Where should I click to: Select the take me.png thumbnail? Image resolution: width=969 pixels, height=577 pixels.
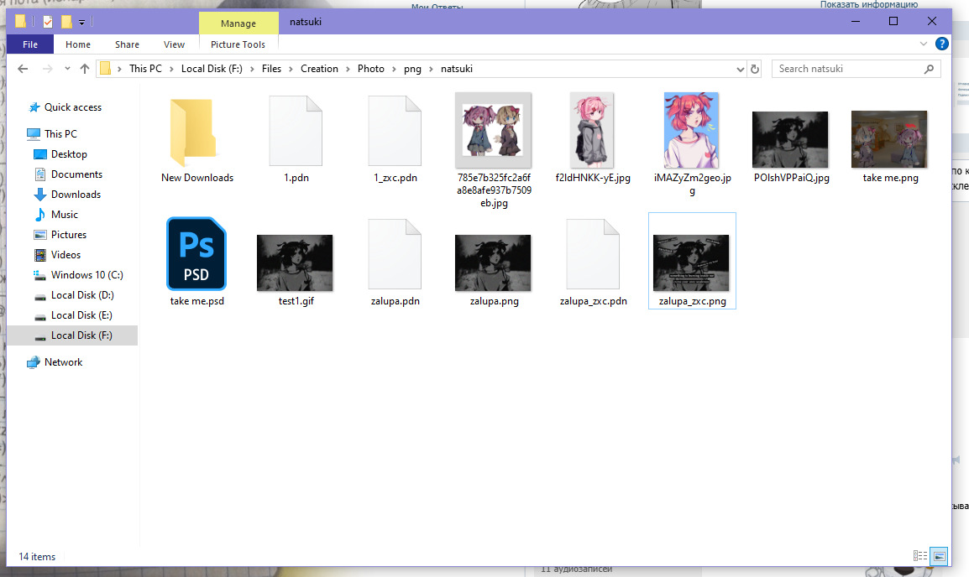(x=889, y=139)
